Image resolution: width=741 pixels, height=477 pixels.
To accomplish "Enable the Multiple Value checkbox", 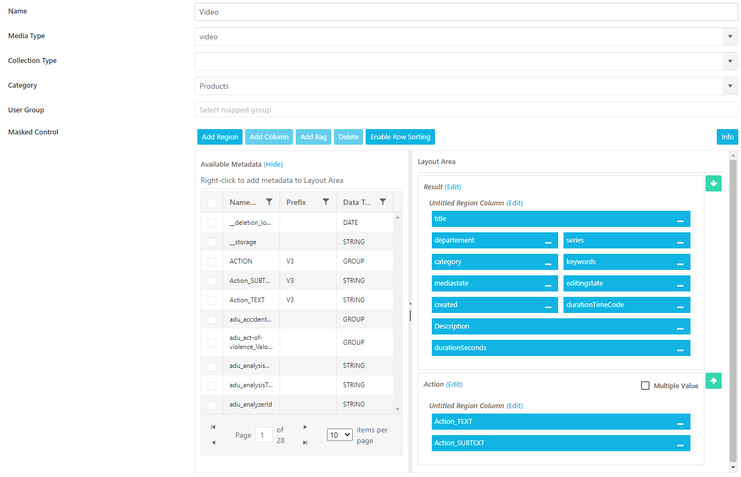I will tap(645, 386).
